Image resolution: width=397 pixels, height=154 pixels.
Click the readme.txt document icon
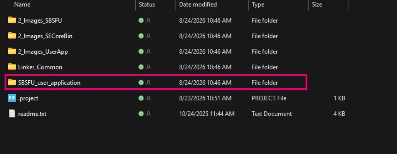(12, 114)
